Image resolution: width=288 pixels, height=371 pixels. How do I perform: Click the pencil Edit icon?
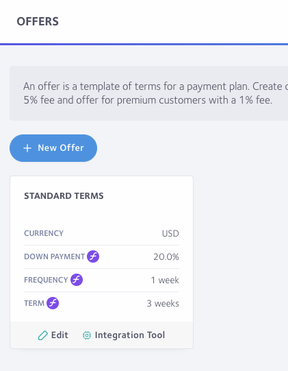pyautogui.click(x=42, y=335)
